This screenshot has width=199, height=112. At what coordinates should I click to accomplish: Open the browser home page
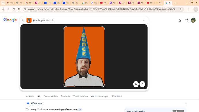(x=19, y=9)
